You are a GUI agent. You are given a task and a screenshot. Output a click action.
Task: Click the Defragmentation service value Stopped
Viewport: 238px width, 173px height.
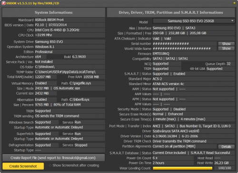coord(81,145)
